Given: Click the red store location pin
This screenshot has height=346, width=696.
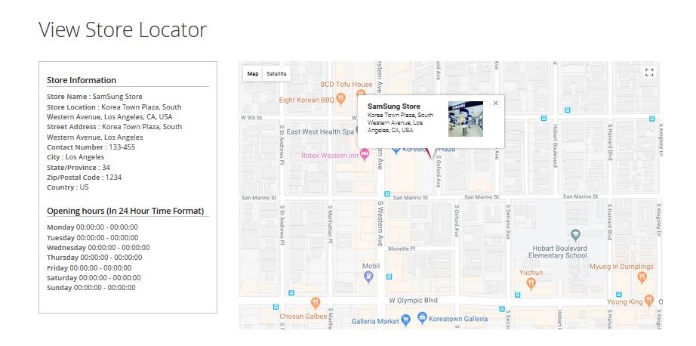Looking at the screenshot, I should (x=430, y=153).
